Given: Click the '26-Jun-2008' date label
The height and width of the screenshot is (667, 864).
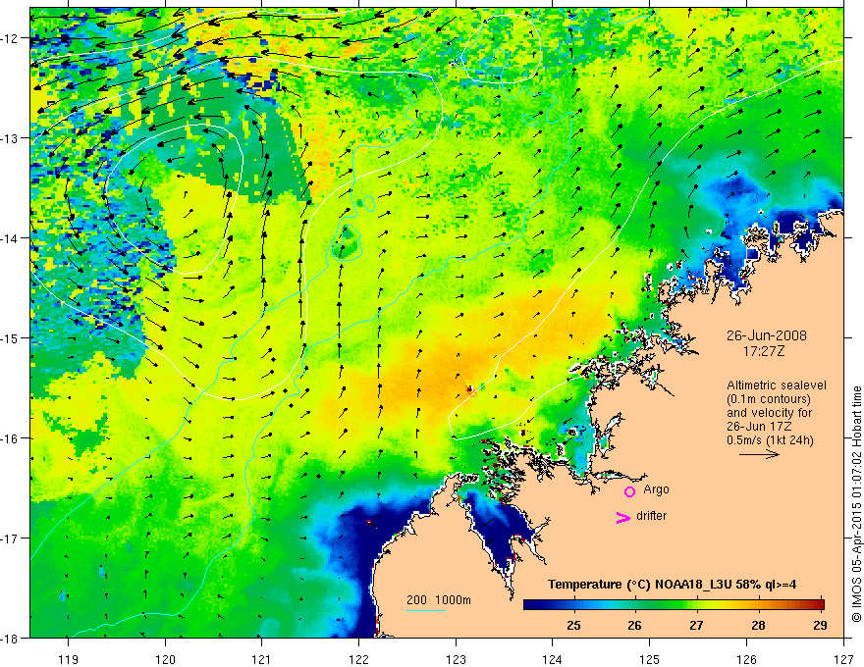Looking at the screenshot, I should [x=767, y=335].
